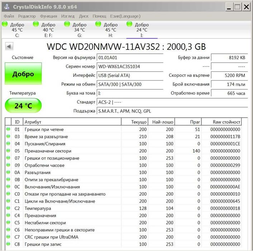253x251 pixels.
Task: Click the CrystalDiskInfo title bar icon
Action: point(6,6)
